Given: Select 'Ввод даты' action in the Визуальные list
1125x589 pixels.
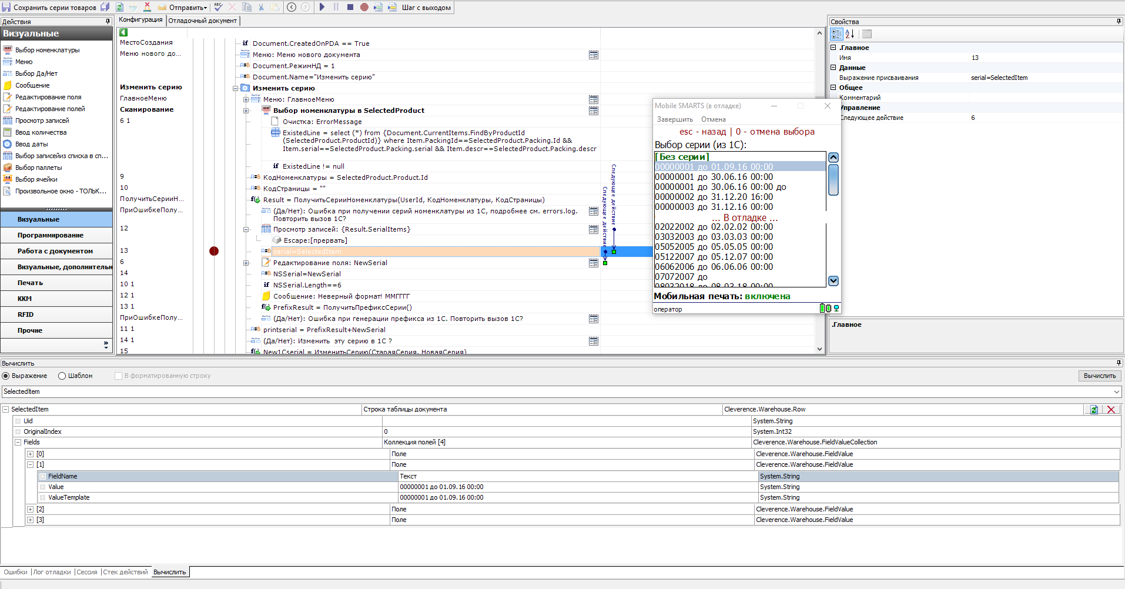Looking at the screenshot, I should 32,144.
